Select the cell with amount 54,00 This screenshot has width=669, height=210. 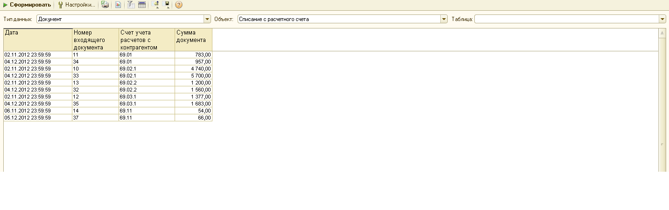(194, 111)
